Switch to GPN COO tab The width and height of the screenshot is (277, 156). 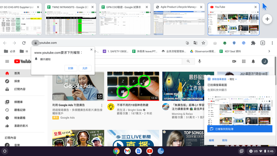125,19
